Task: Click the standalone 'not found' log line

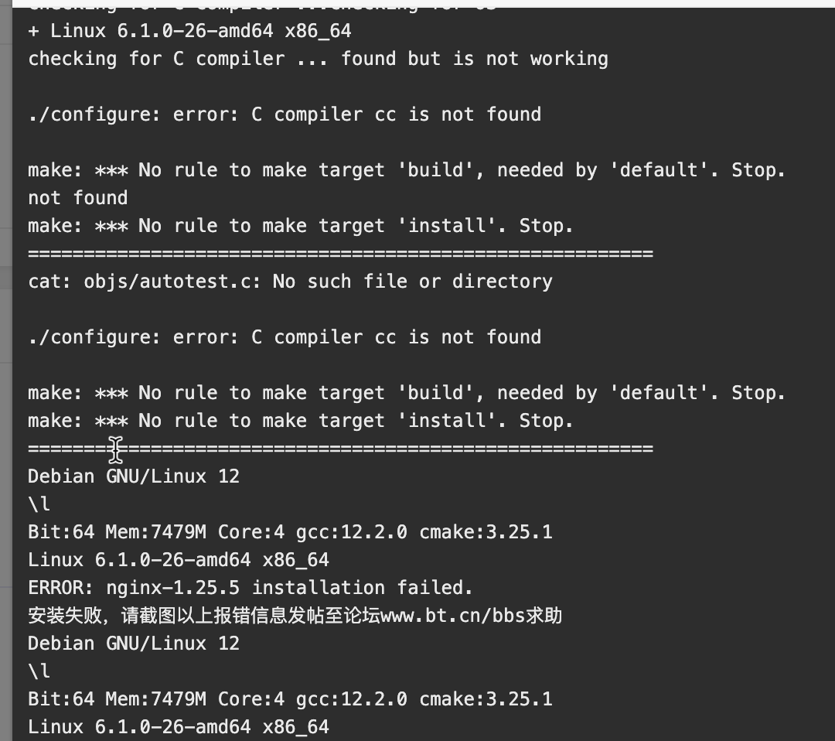Action: [x=78, y=198]
